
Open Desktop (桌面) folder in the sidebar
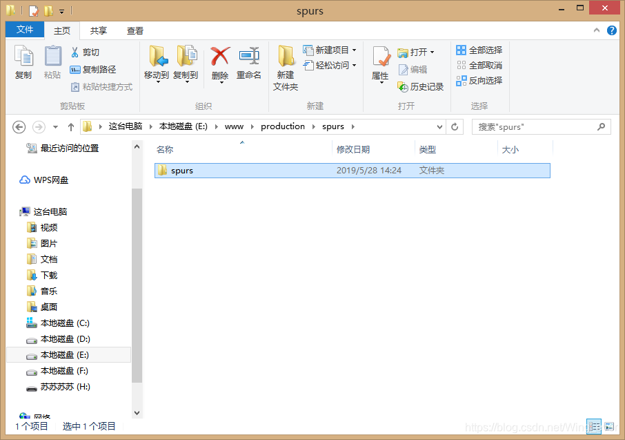[42, 307]
